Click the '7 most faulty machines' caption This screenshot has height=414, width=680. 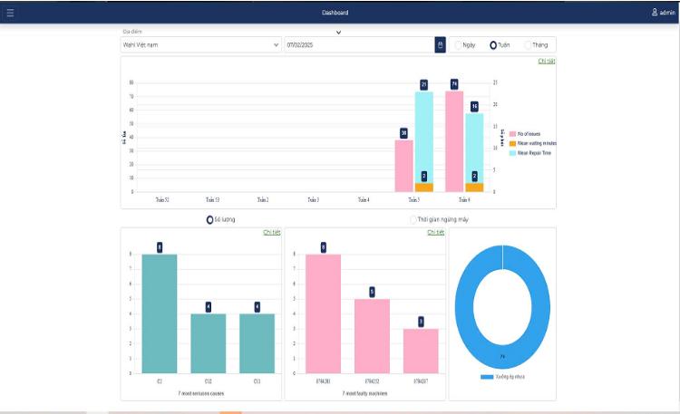[x=364, y=394]
